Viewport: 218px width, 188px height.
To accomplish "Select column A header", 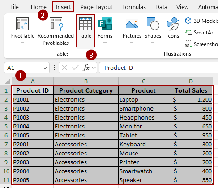I will pyautogui.click(x=33, y=81).
